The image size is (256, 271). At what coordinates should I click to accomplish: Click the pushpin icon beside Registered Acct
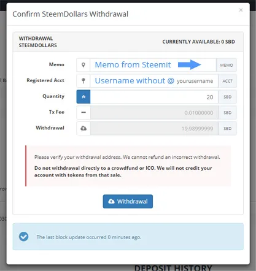coord(83,81)
